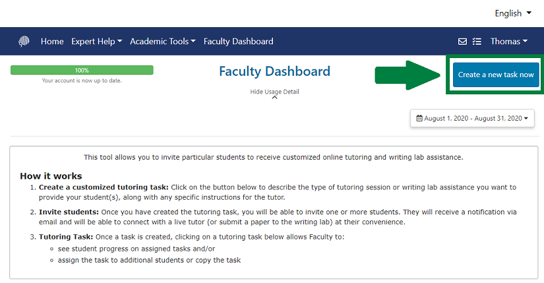Open the checklist tasks icon
The image size is (544, 283).
coord(477,42)
